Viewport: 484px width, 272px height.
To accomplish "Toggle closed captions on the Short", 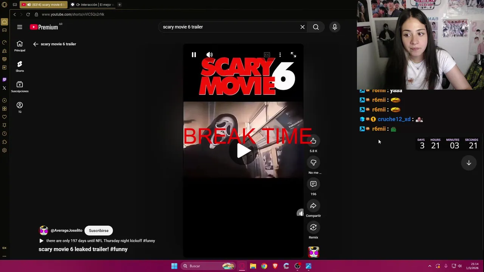I will tap(267, 55).
